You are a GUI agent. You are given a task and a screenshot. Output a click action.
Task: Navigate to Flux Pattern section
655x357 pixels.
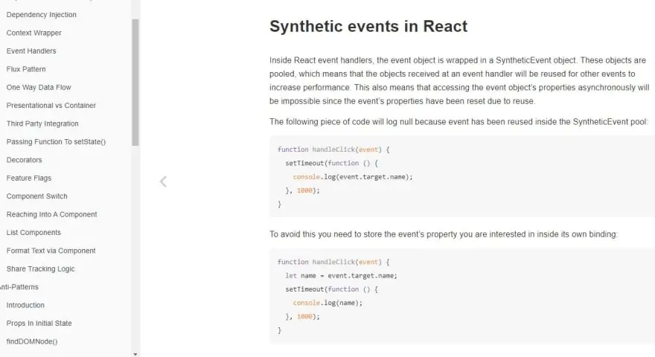(x=26, y=69)
